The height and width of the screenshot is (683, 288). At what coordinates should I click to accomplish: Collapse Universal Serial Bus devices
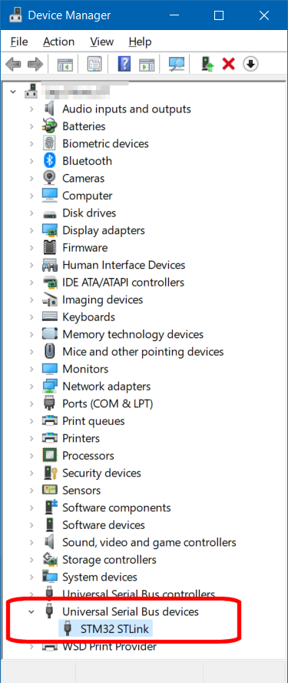[x=31, y=611]
